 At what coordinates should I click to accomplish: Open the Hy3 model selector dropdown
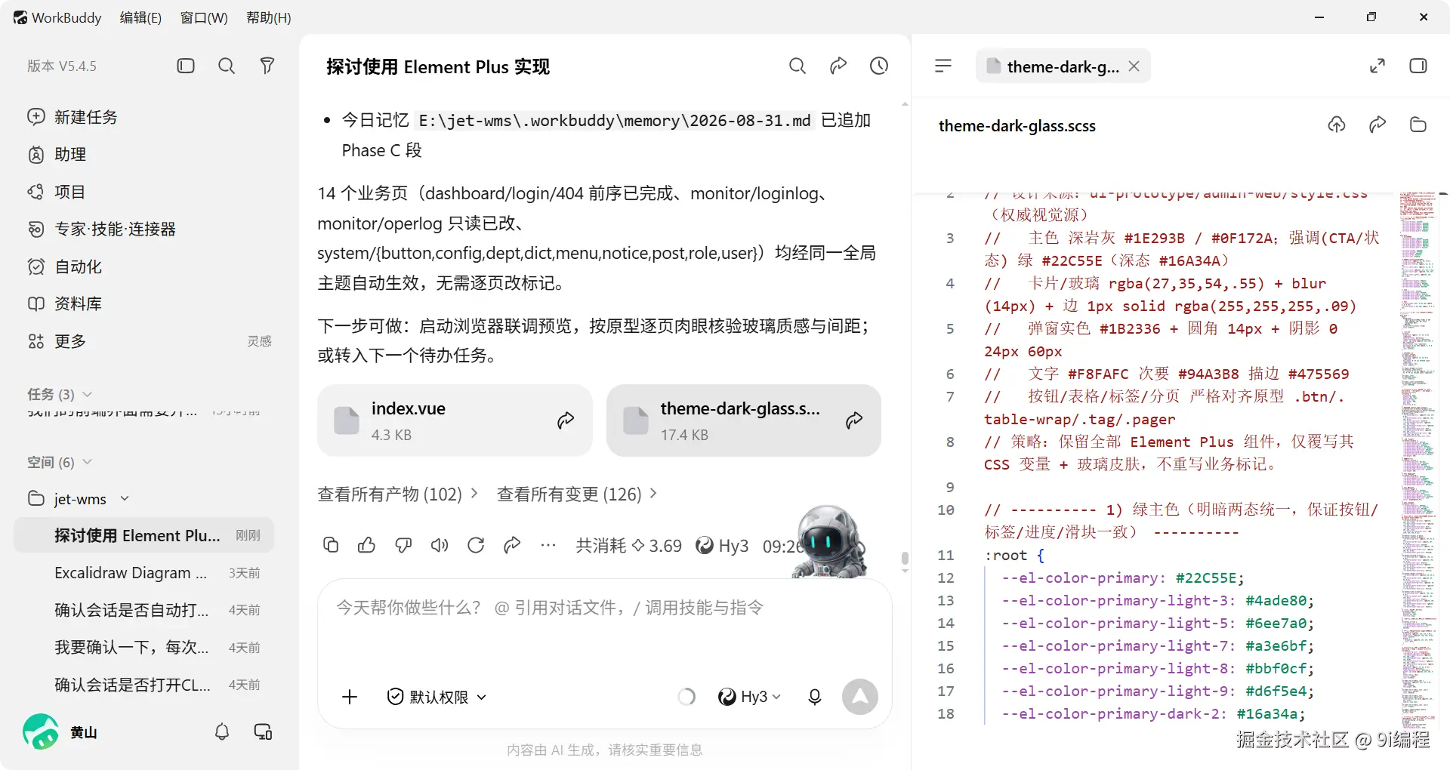tap(749, 697)
